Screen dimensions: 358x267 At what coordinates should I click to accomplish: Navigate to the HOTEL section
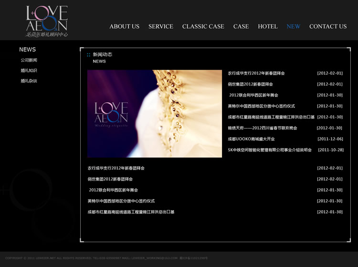tap(267, 27)
